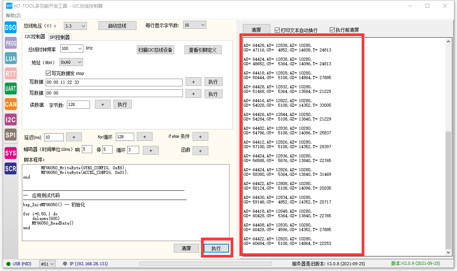
Task: Open the RTT viewer module
Action: [x=10, y=74]
